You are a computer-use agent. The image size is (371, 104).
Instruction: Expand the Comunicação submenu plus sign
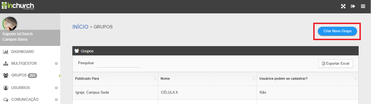[56, 100]
